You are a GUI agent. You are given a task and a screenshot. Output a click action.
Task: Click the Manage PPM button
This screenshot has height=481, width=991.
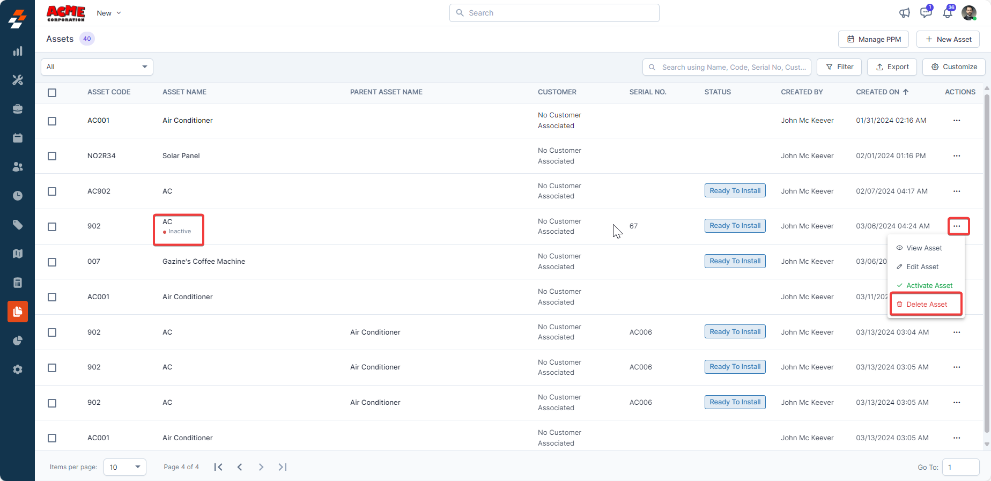click(874, 39)
